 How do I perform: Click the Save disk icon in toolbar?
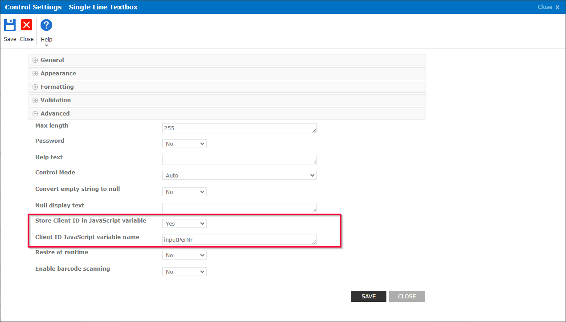pyautogui.click(x=9, y=25)
